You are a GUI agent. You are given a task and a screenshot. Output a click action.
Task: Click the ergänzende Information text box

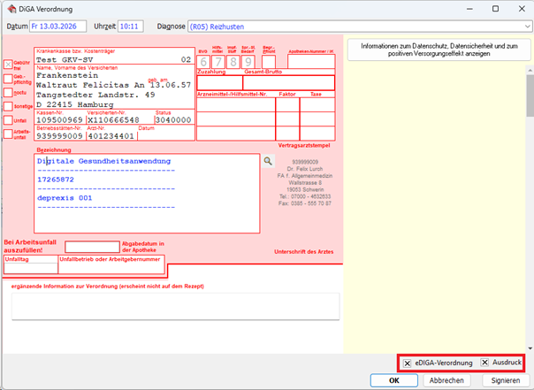pos(175,306)
